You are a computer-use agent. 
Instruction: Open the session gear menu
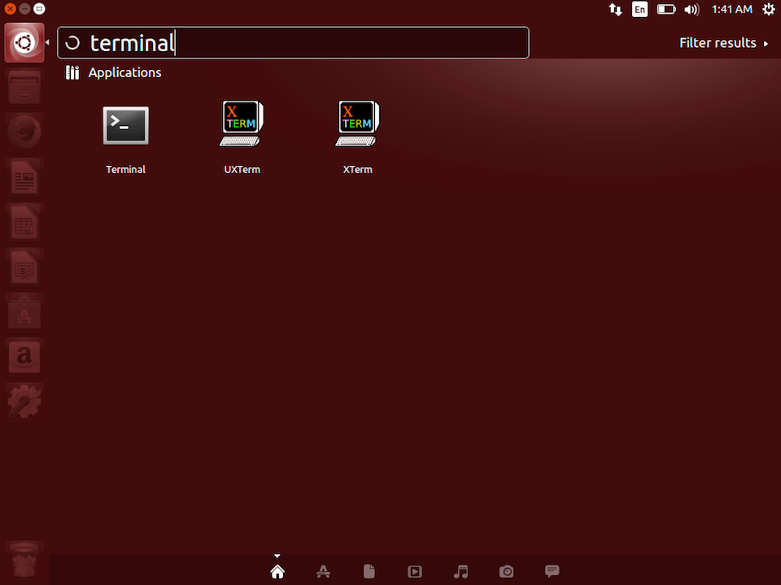point(769,10)
